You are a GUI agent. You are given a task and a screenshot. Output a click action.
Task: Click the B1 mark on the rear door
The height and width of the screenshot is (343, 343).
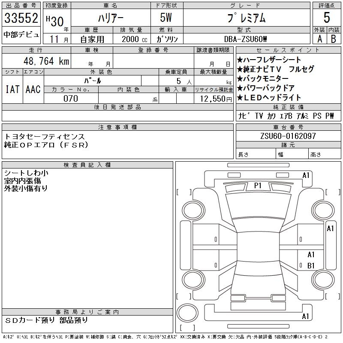[x=311, y=266]
